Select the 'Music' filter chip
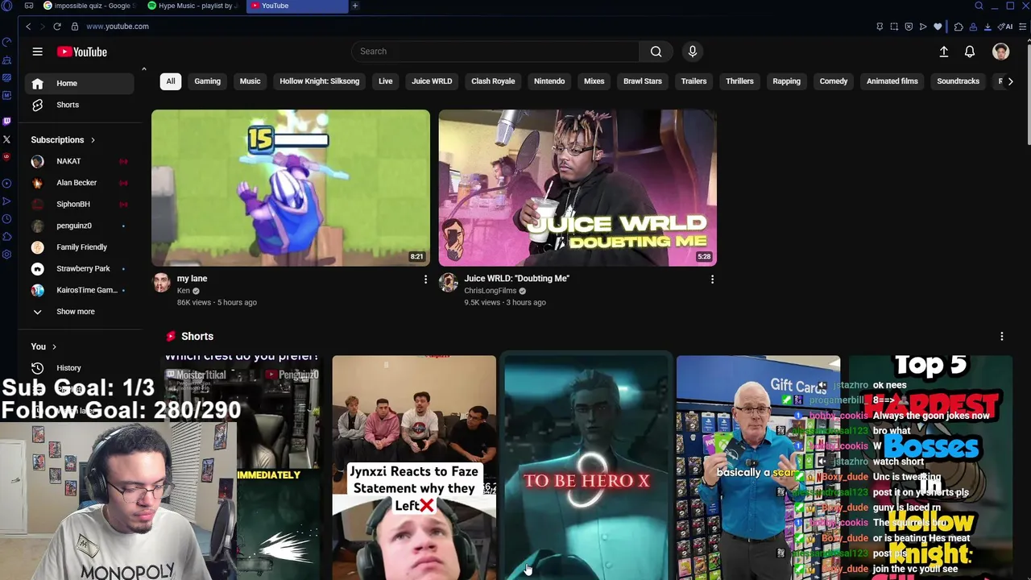Image resolution: width=1031 pixels, height=580 pixels. click(x=250, y=81)
